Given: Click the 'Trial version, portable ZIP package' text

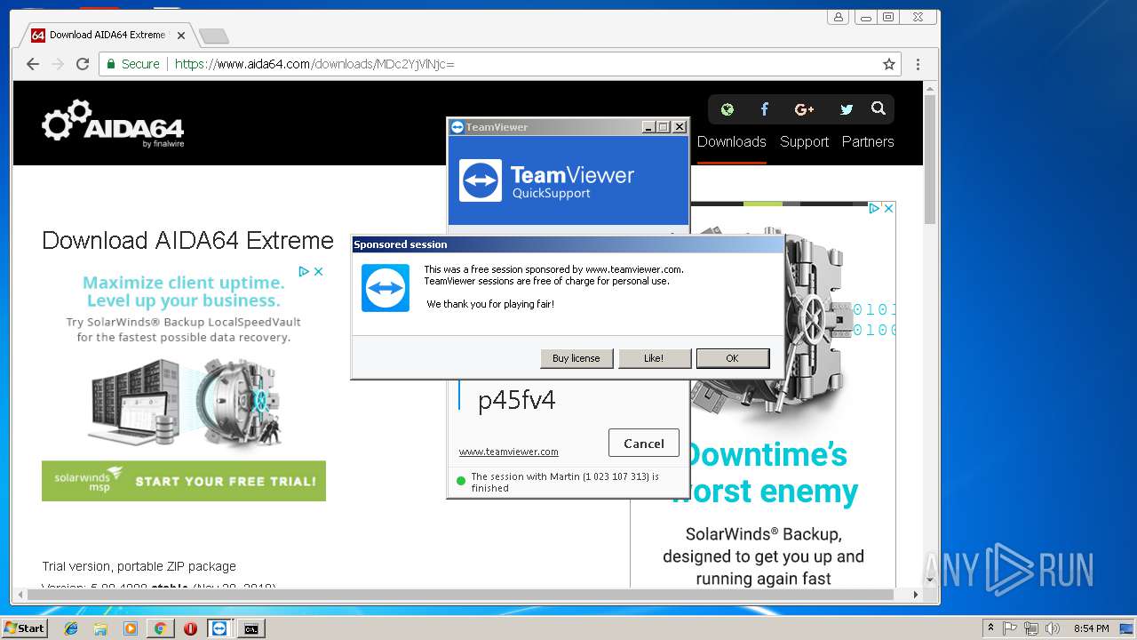Looking at the screenshot, I should point(139,566).
